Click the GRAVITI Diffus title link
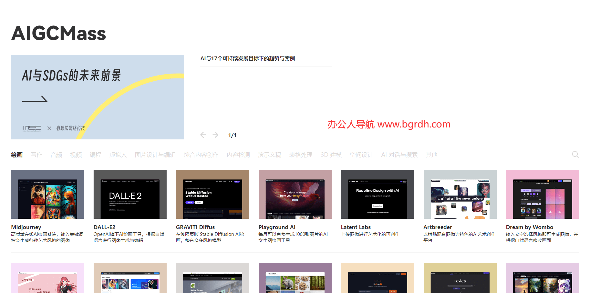The image size is (590, 293). [x=195, y=227]
